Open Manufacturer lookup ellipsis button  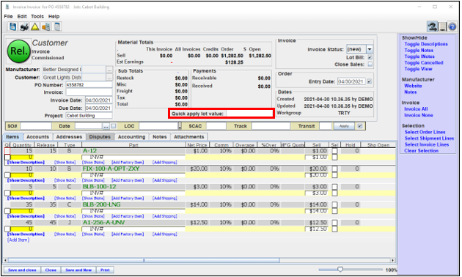pos(109,70)
